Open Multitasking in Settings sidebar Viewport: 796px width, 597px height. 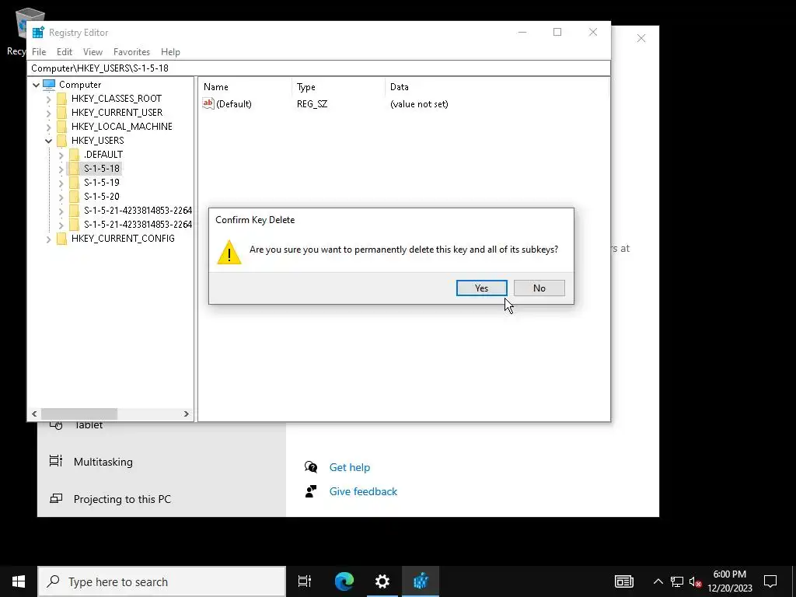(103, 462)
